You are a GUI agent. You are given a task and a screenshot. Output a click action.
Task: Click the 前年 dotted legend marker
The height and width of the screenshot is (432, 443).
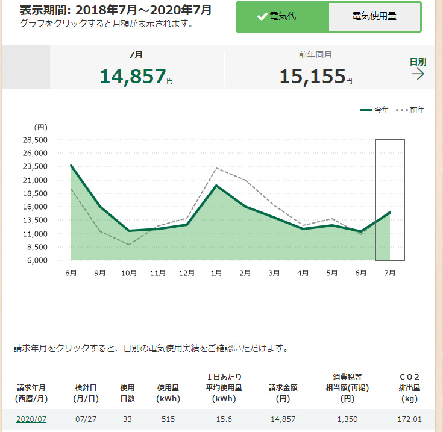(401, 110)
